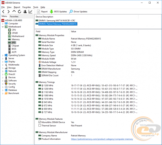Expand the Computer tree node

tap(3, 24)
